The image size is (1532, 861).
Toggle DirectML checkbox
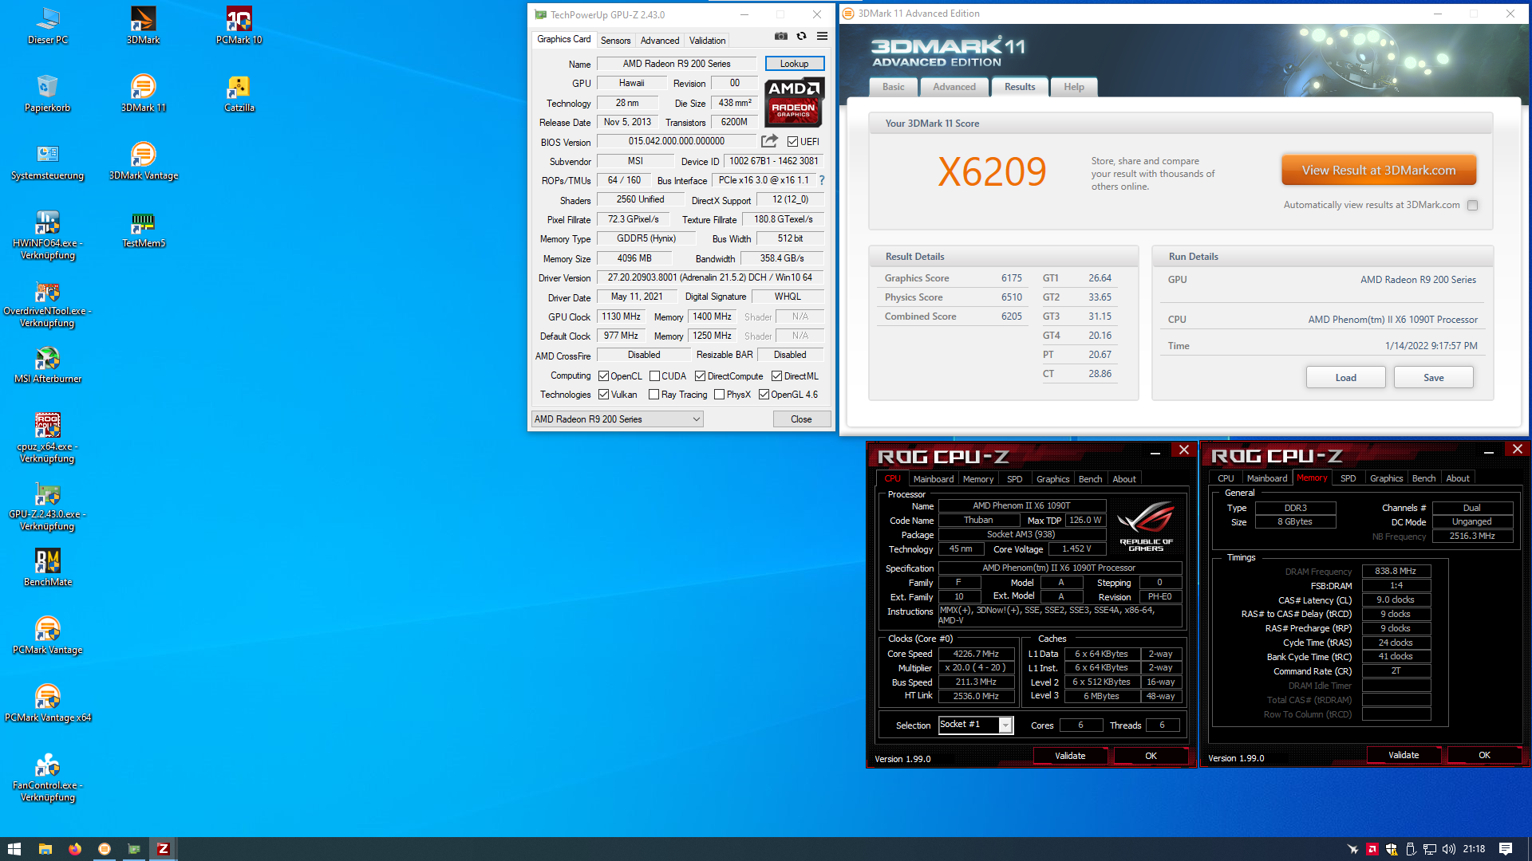click(x=776, y=376)
